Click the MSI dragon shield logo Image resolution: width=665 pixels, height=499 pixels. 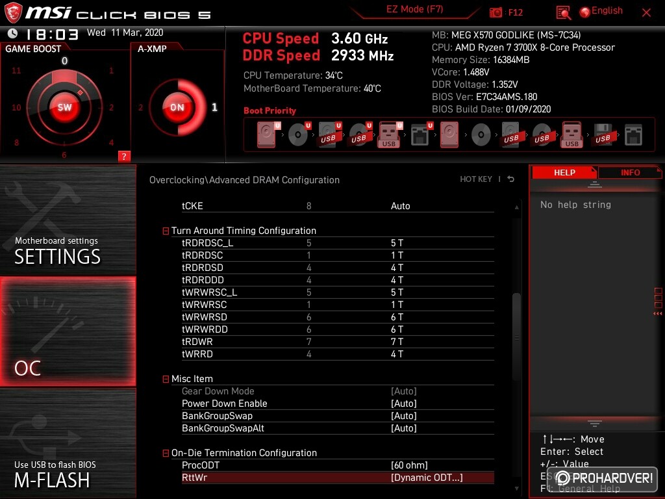(x=13, y=13)
